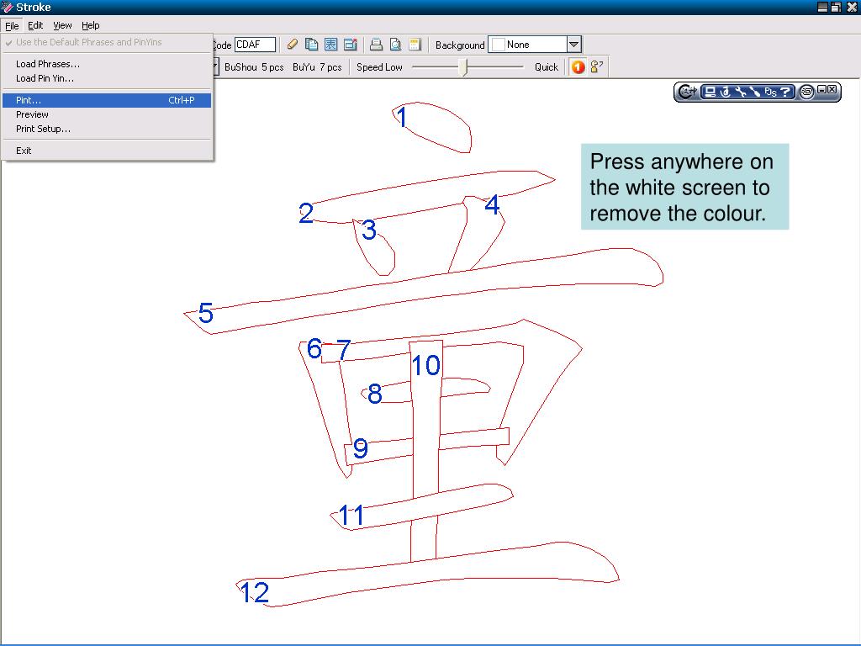This screenshot has width=861, height=646.
Task: Select the Pint... Ctrl+P menu item
Action: [x=107, y=100]
